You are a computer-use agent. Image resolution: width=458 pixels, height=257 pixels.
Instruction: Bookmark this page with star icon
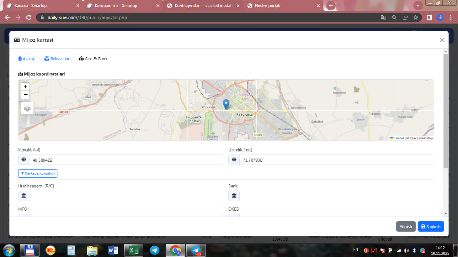pos(415,17)
